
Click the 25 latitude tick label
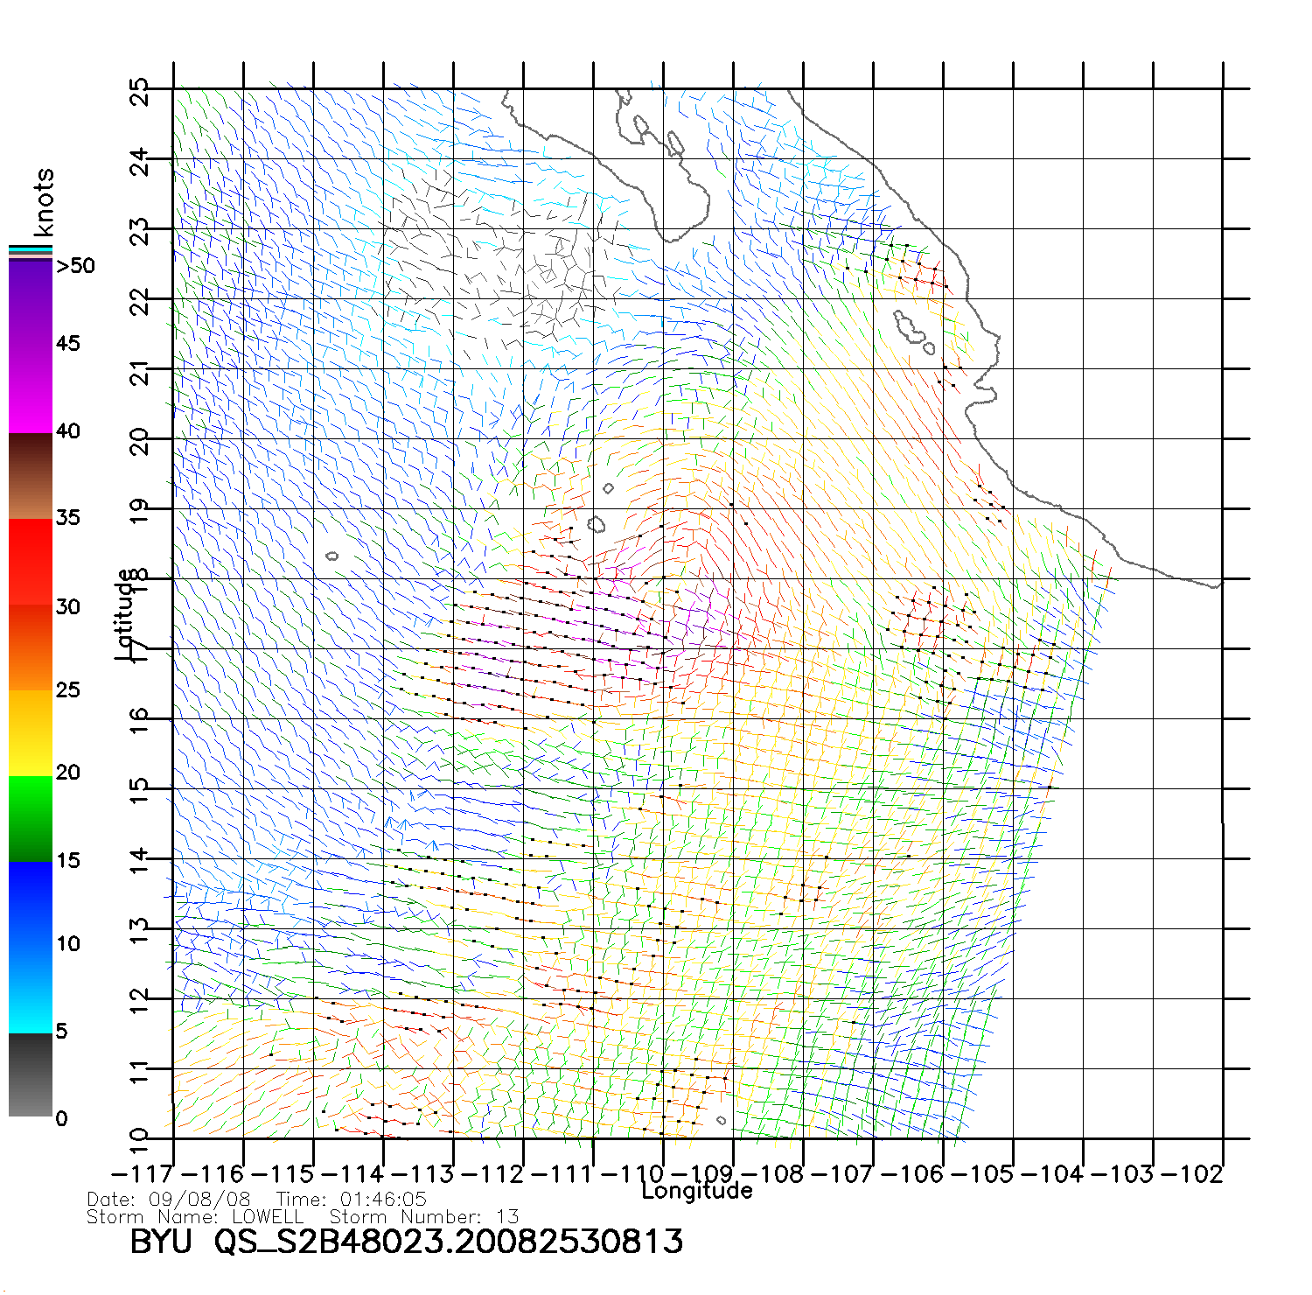140,91
